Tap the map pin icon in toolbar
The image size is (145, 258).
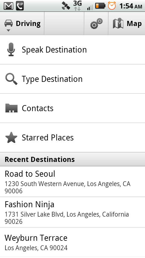118,23
